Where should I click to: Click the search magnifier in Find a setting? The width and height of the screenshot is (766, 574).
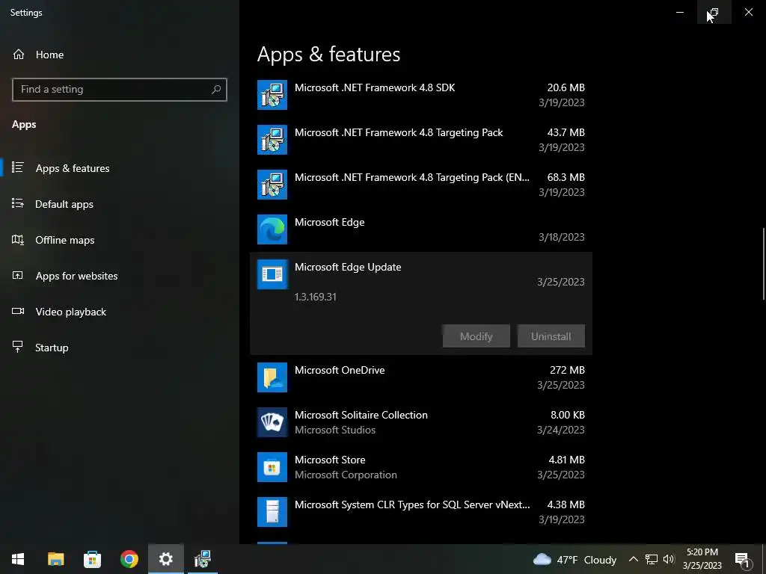coord(216,90)
